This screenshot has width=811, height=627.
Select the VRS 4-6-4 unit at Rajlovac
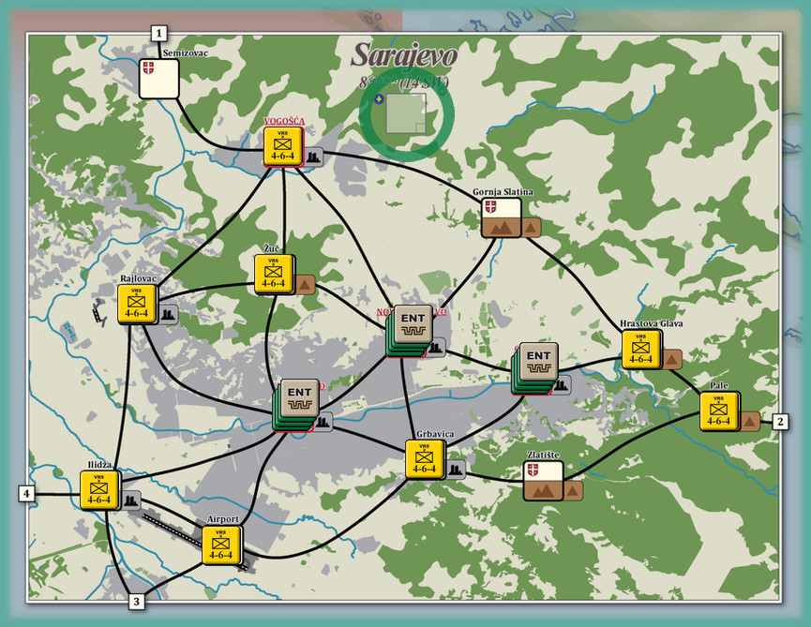tap(137, 304)
